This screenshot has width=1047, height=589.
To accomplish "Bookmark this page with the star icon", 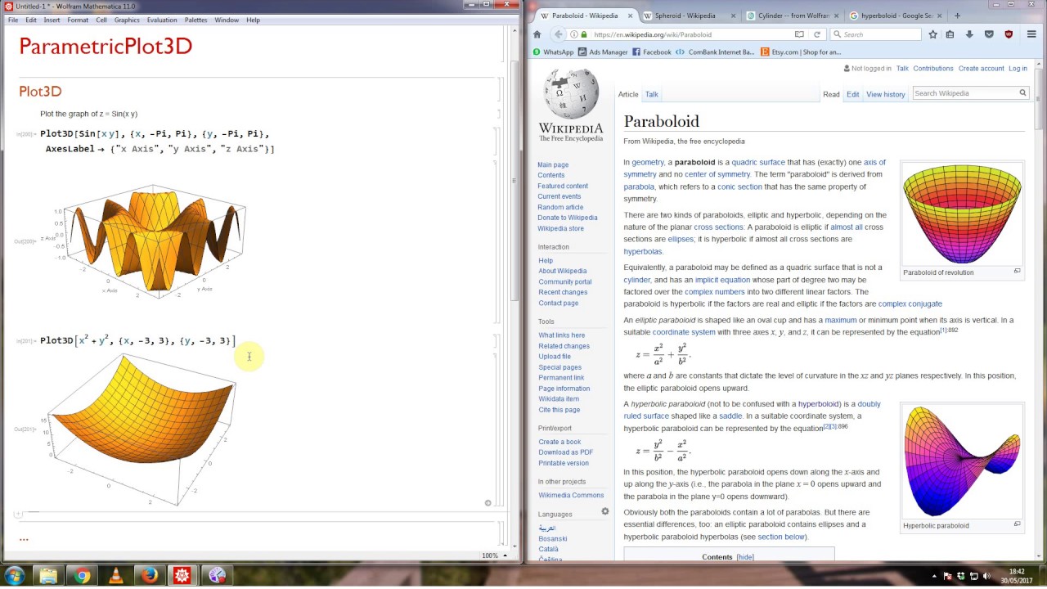I will click(x=932, y=34).
